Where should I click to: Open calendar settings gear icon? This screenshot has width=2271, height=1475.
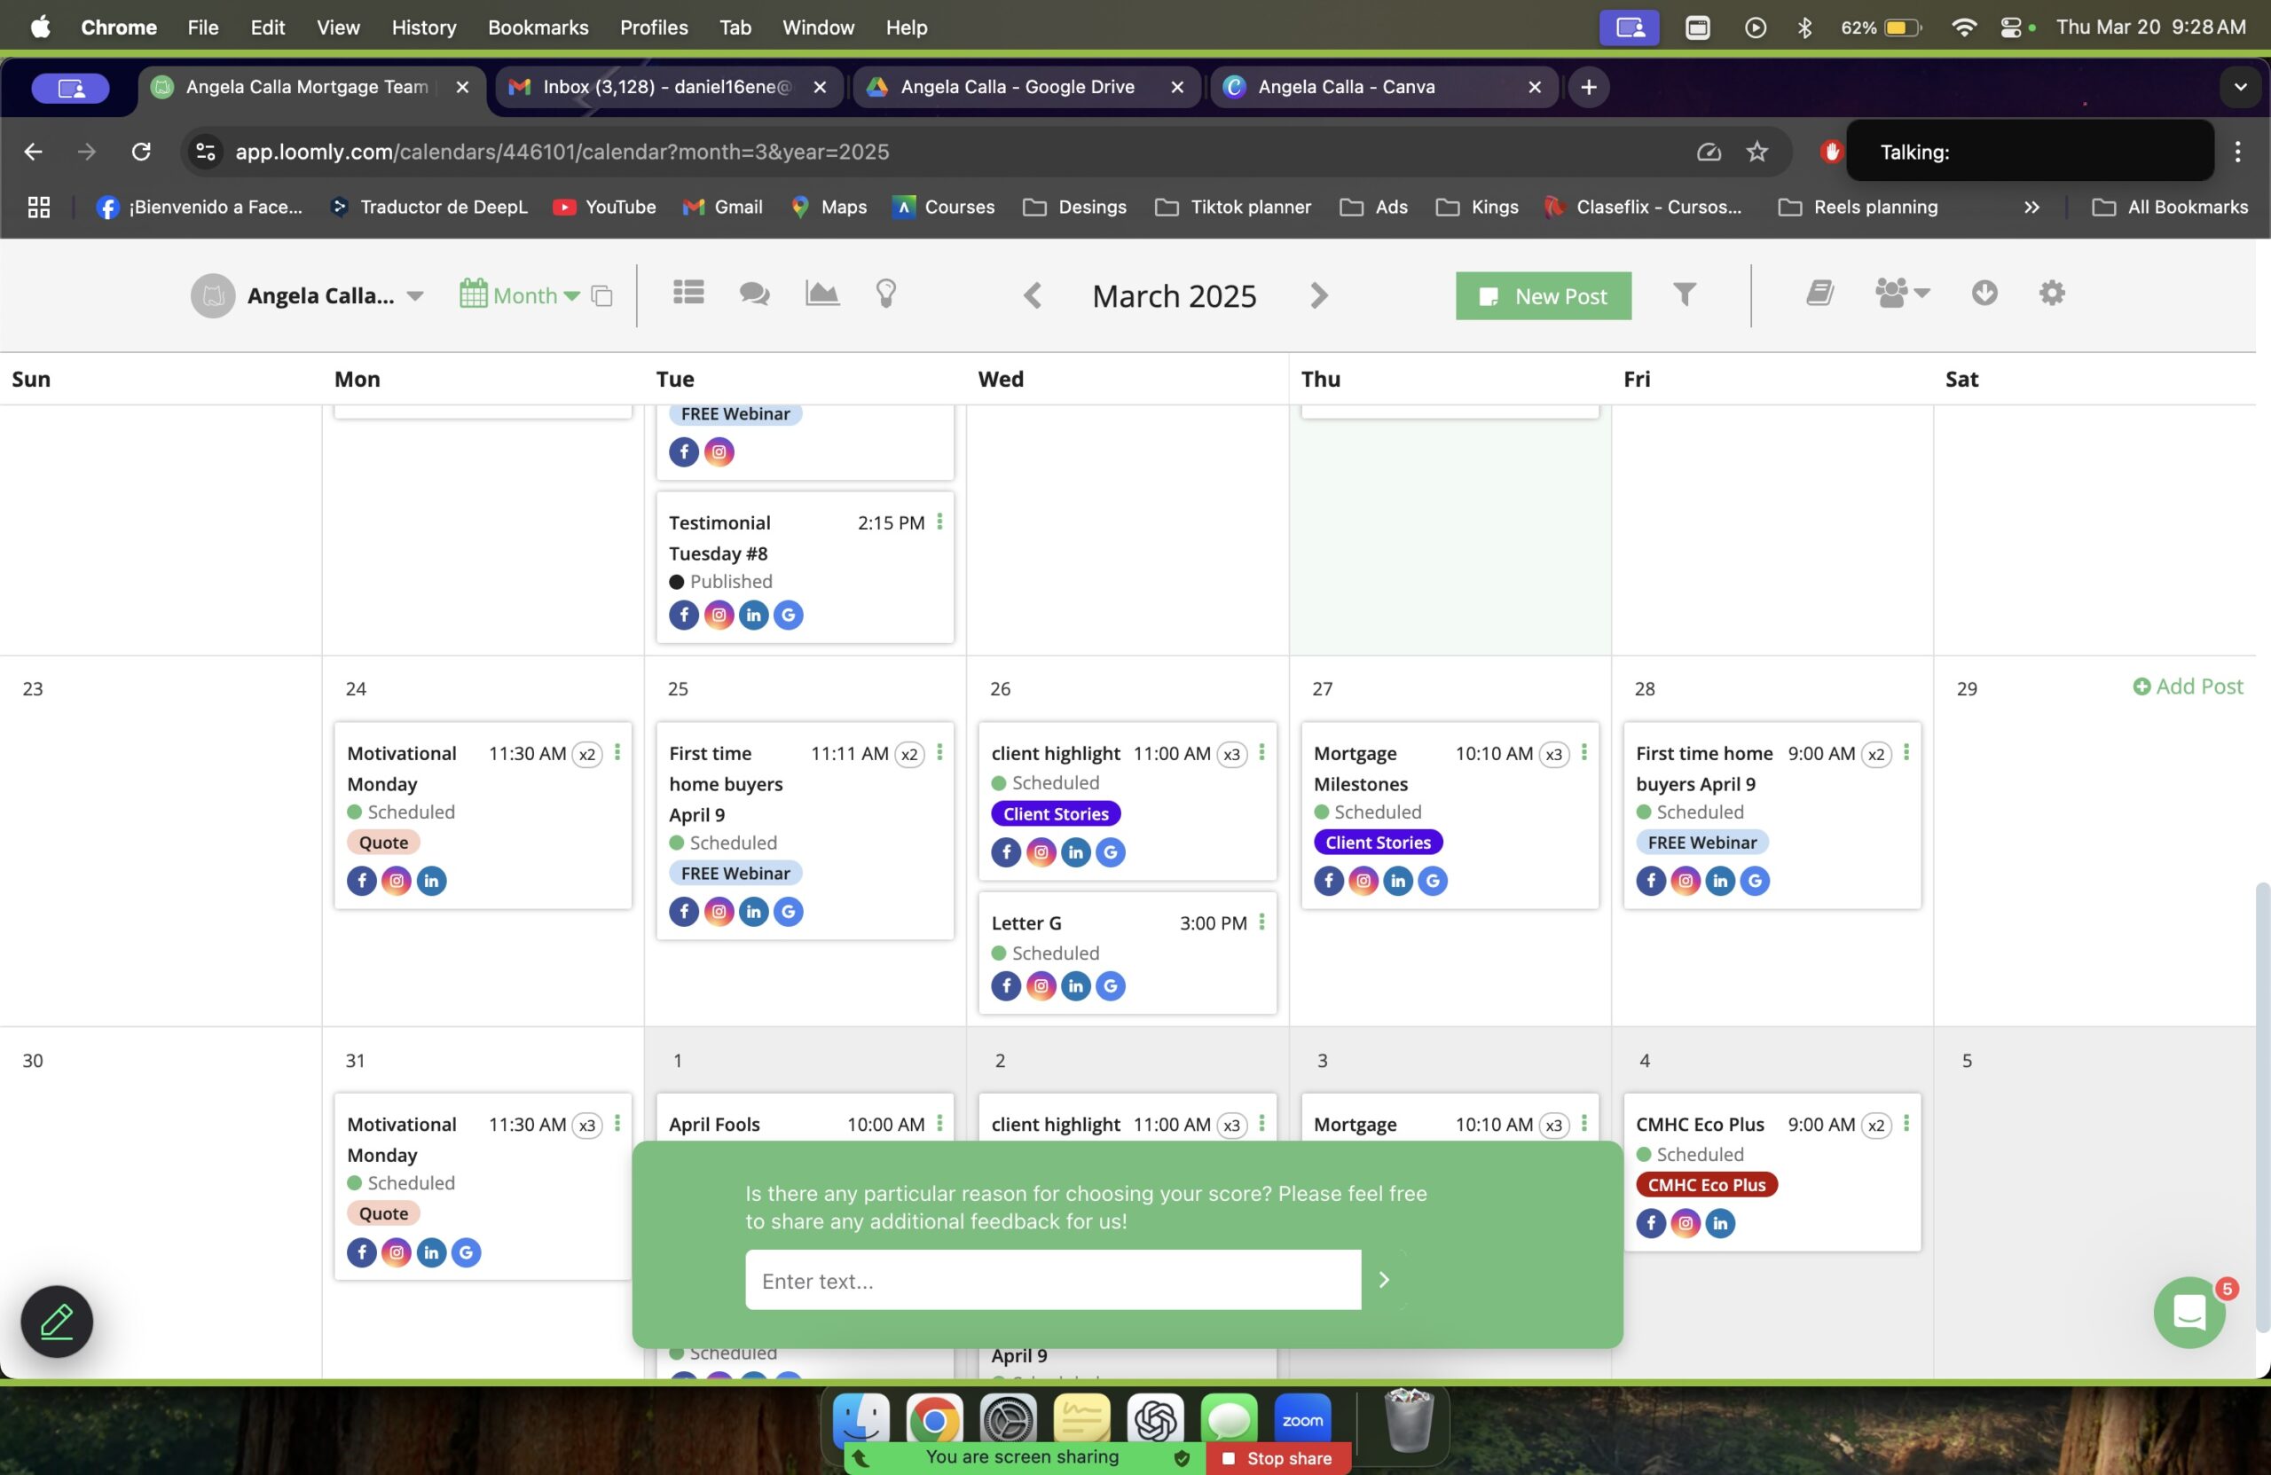pyautogui.click(x=2052, y=293)
